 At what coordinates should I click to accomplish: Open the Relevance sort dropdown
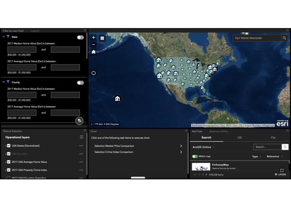(275, 156)
